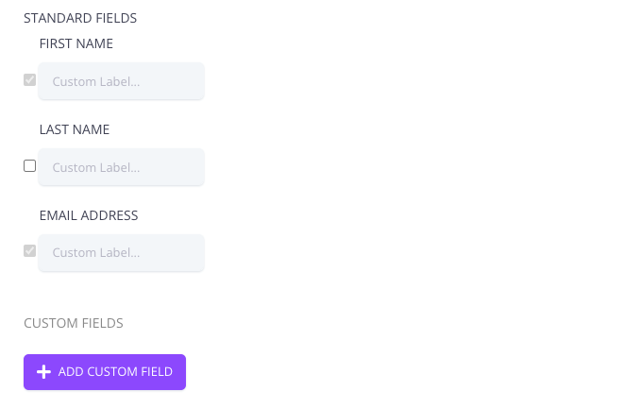Image resolution: width=623 pixels, height=408 pixels.
Task: Click the LAST NAME field label
Action: point(75,129)
